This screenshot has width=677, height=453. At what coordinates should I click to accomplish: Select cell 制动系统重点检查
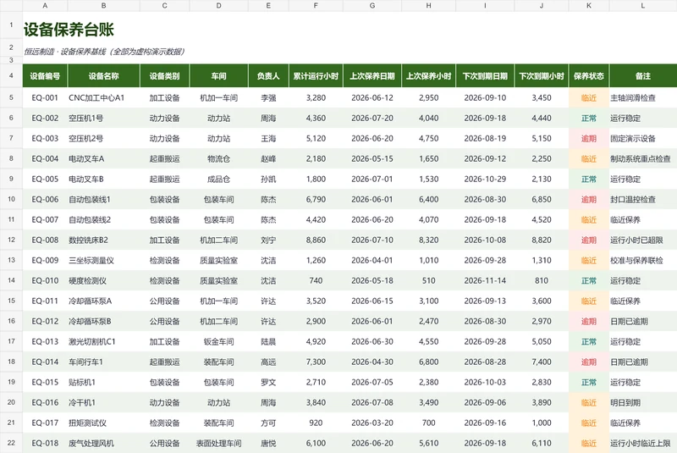coord(643,158)
